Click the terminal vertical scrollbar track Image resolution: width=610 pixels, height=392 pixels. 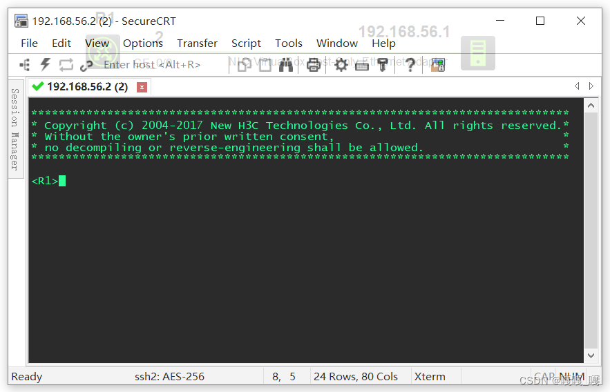pos(591,231)
